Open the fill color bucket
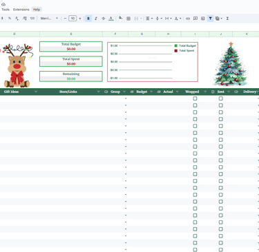The width and height of the screenshot is (259, 252). [x=120, y=18]
